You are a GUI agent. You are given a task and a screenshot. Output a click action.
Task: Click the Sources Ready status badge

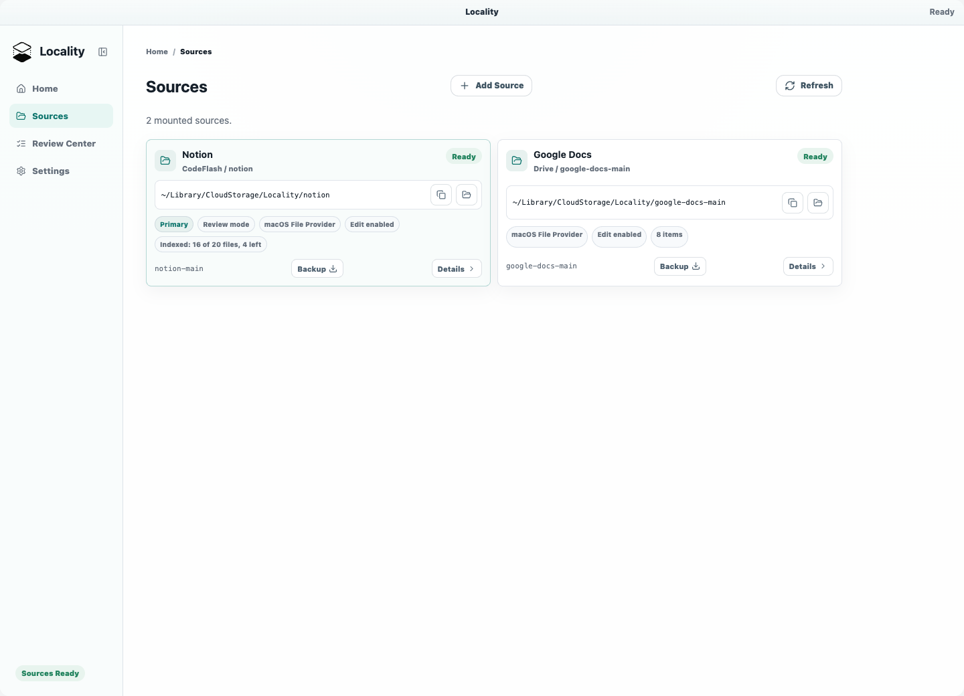coord(50,673)
